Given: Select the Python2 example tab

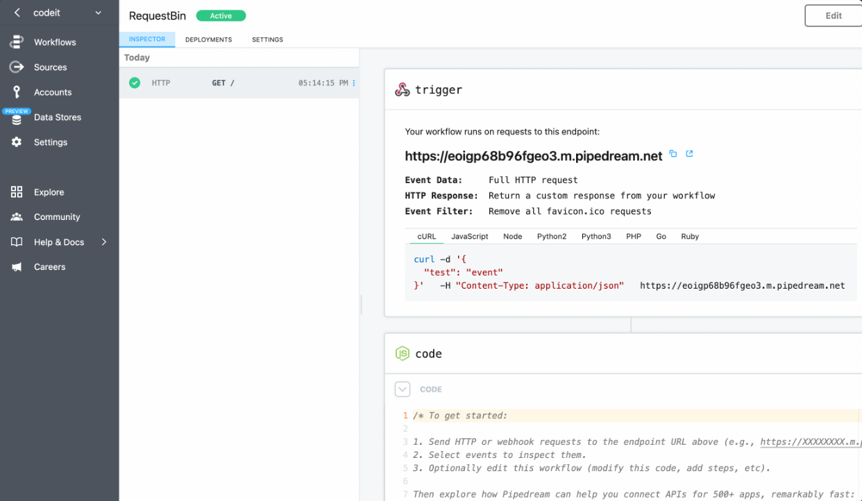Looking at the screenshot, I should point(552,237).
